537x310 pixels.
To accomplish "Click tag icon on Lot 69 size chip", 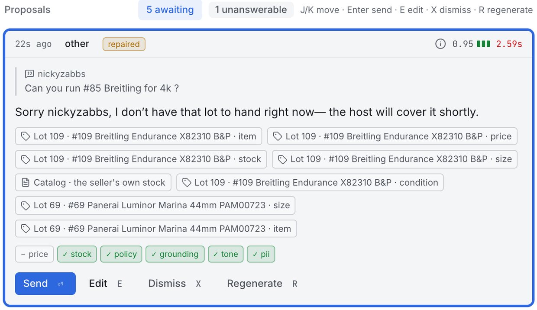I will pyautogui.click(x=26, y=205).
